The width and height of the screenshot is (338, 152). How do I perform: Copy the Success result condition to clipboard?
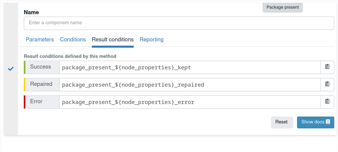click(x=327, y=67)
